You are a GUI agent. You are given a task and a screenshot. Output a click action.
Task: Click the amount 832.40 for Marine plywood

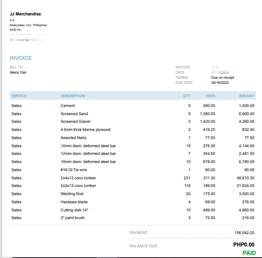(x=248, y=130)
